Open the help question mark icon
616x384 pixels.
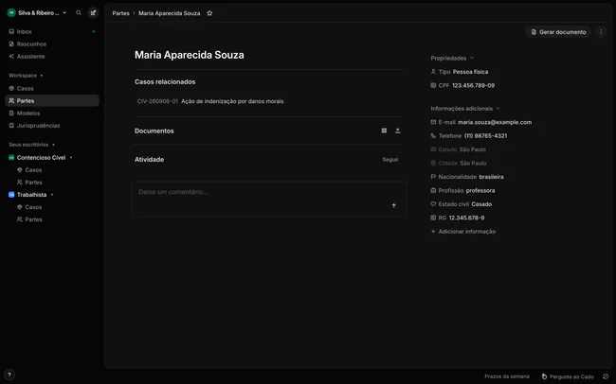click(9, 375)
